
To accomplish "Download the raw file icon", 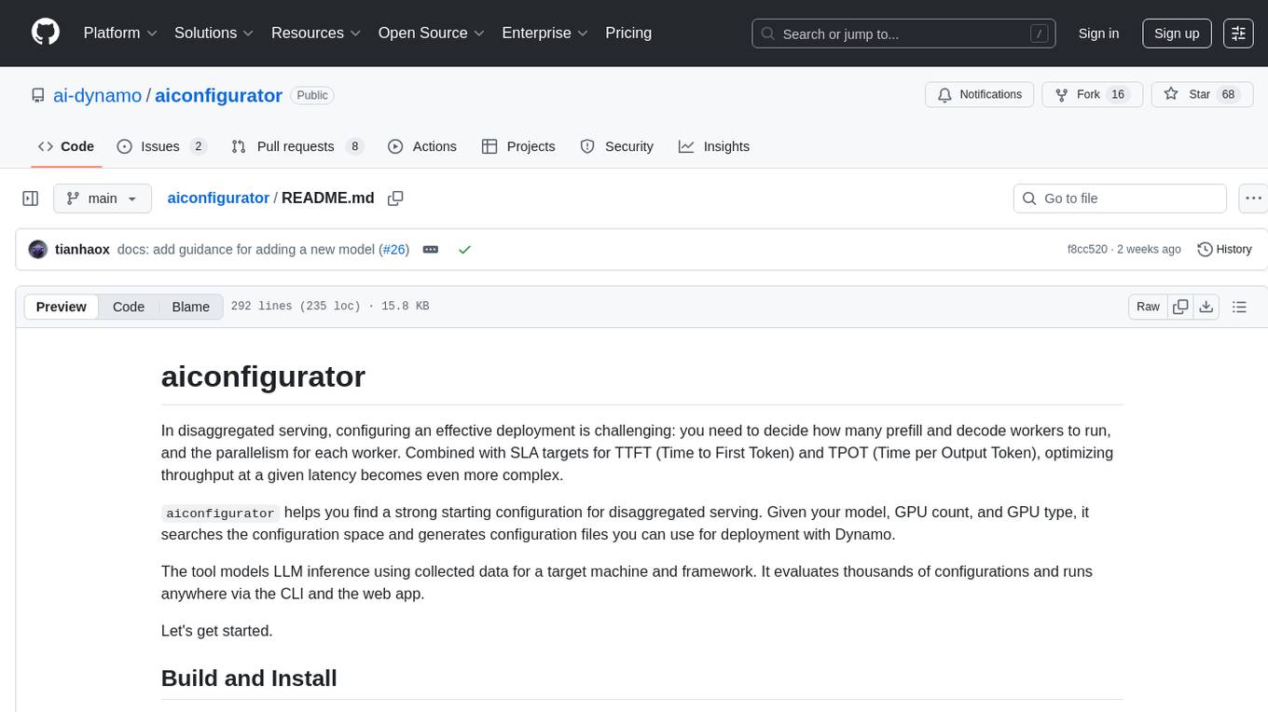I will click(x=1206, y=307).
